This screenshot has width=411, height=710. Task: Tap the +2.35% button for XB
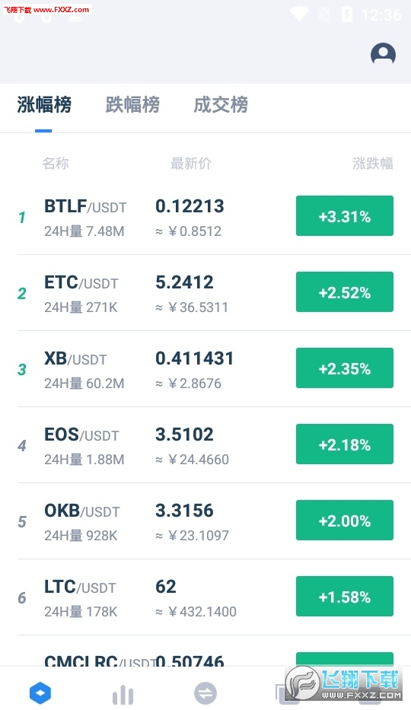[345, 368]
